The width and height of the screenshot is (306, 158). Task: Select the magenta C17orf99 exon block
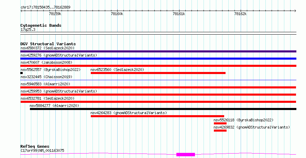click(x=186, y=155)
